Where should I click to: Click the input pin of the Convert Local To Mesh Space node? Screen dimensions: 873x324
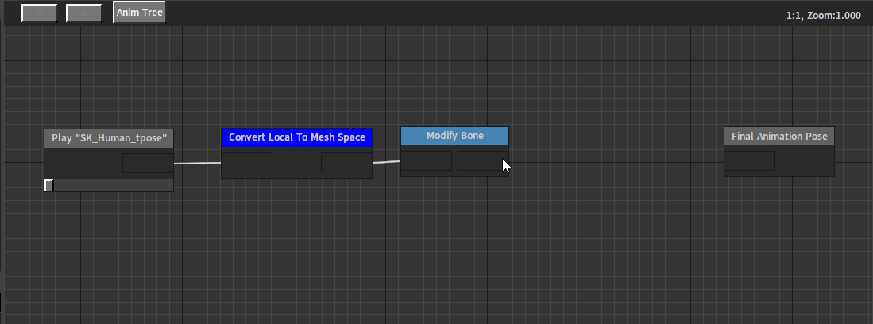click(246, 162)
